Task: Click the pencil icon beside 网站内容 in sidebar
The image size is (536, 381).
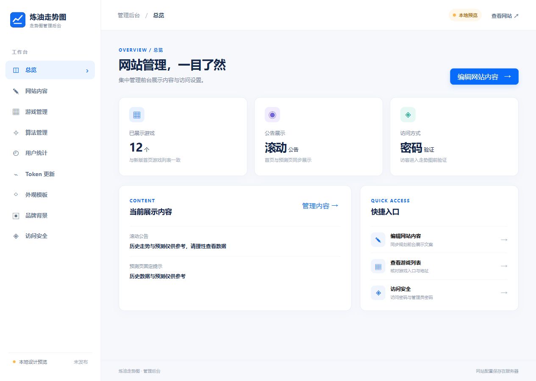Action: [x=16, y=91]
